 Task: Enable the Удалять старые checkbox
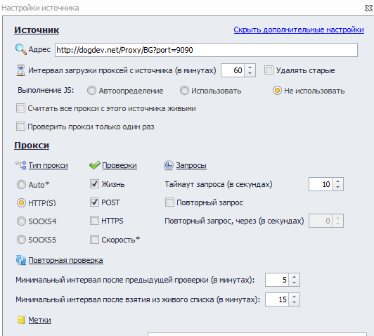coord(269,70)
